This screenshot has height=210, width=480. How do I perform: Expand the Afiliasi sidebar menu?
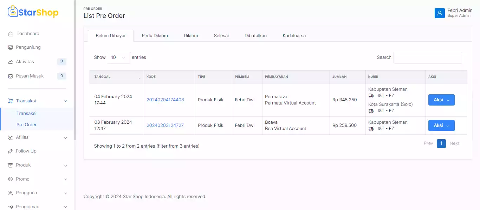(37, 137)
